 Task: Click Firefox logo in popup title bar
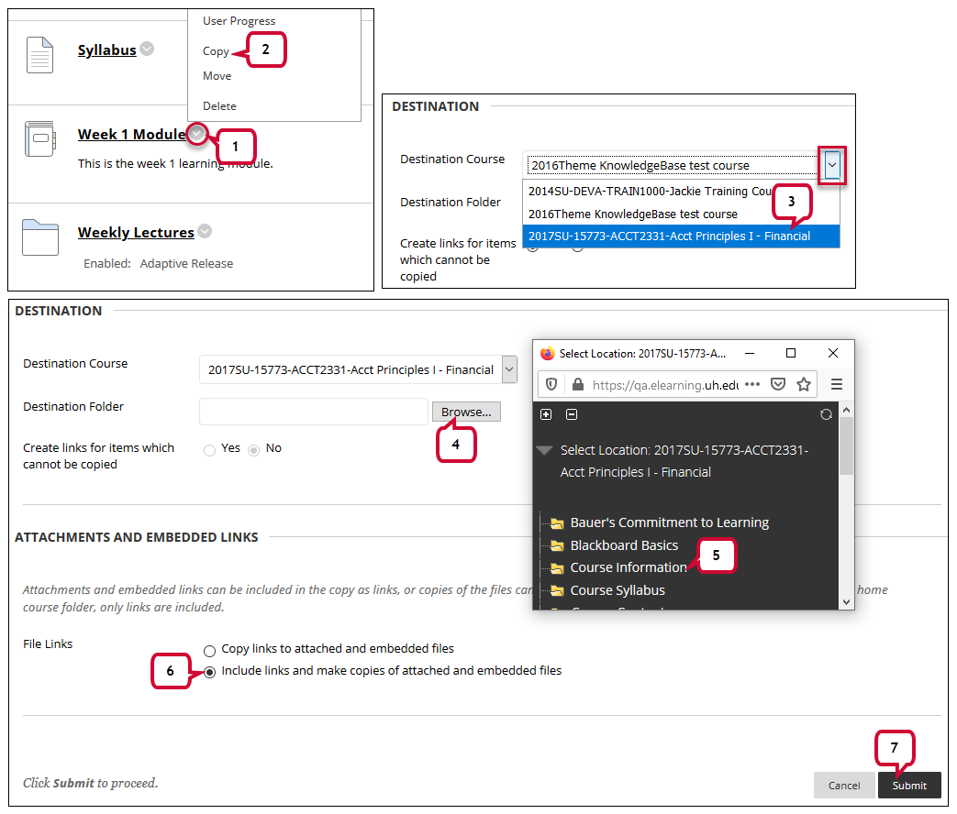[548, 354]
